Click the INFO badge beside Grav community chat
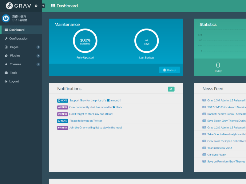Screen dimensions: 246x184 [x=62, y=107]
